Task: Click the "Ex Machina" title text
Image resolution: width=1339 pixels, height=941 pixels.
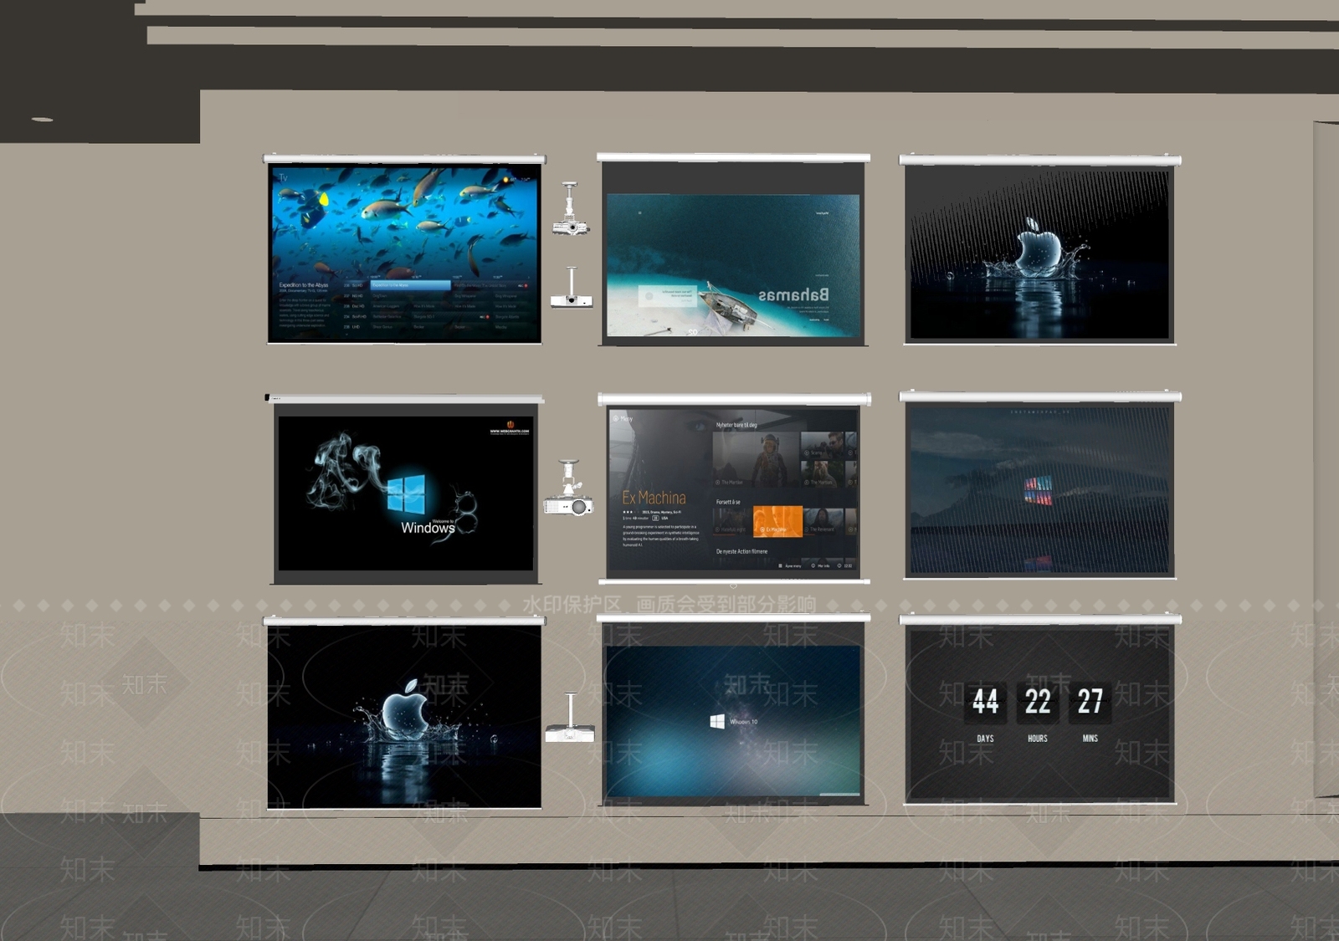Action: [x=654, y=498]
